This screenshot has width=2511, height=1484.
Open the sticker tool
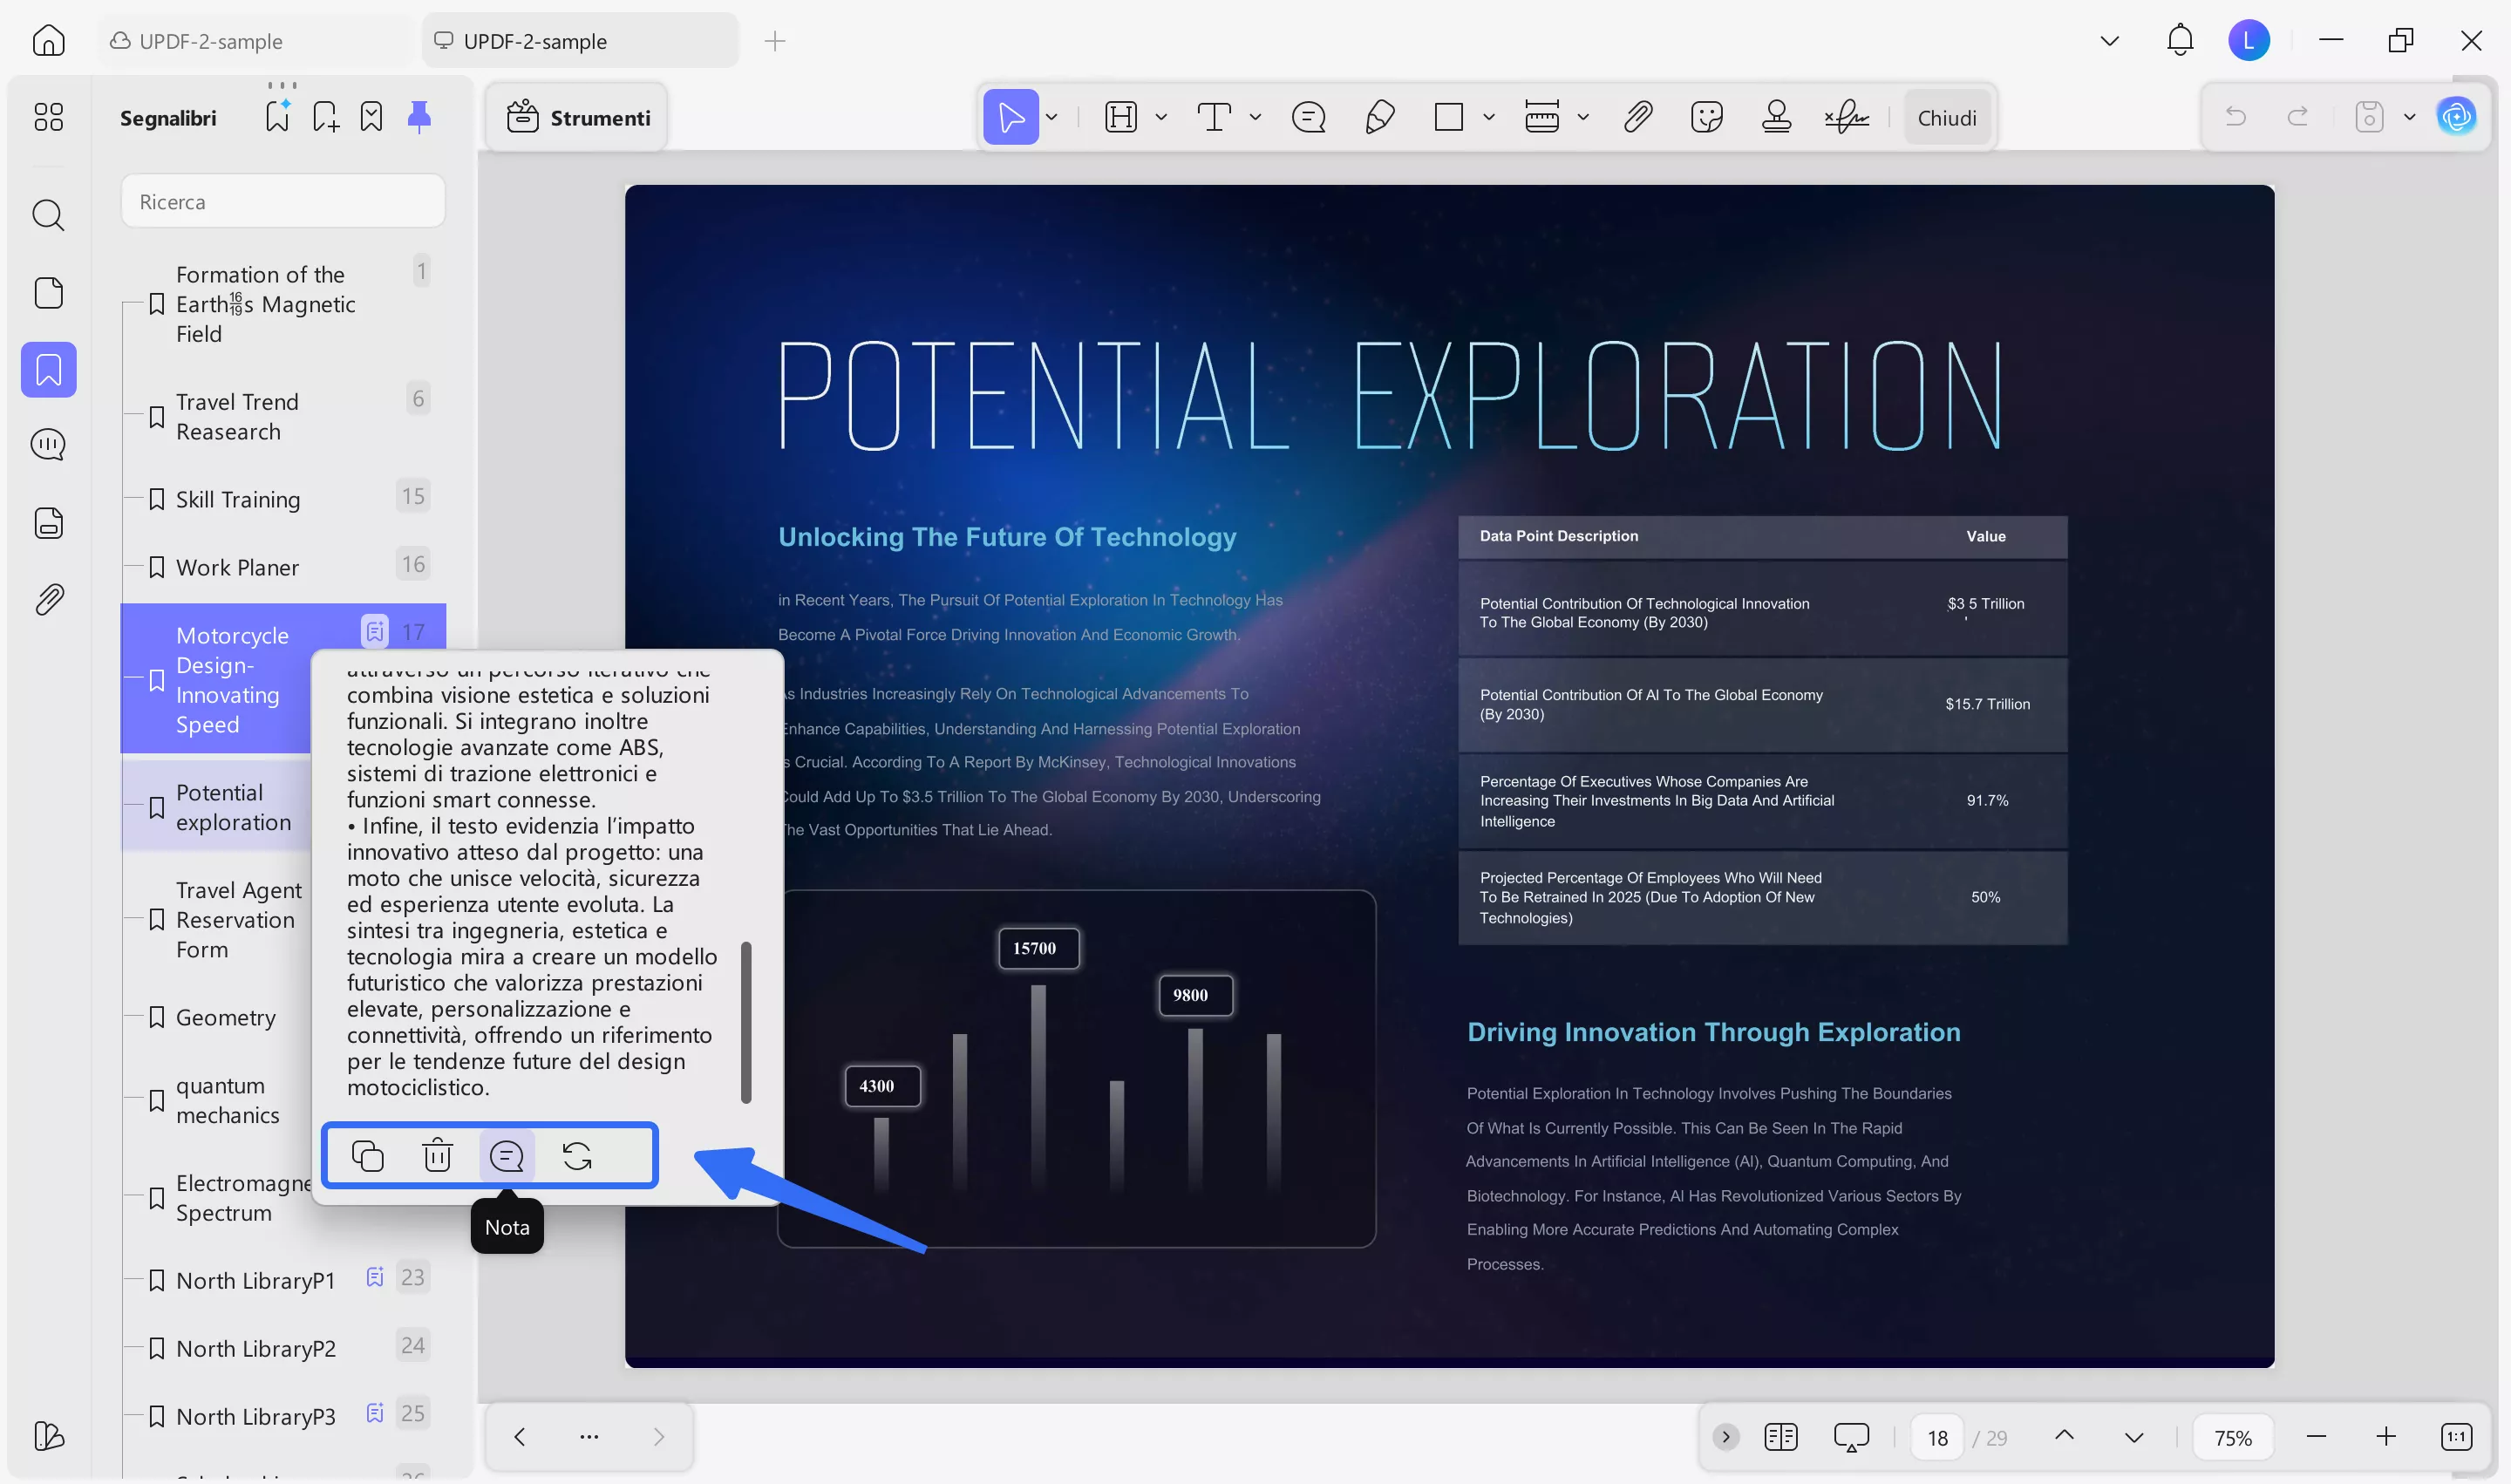point(1706,117)
